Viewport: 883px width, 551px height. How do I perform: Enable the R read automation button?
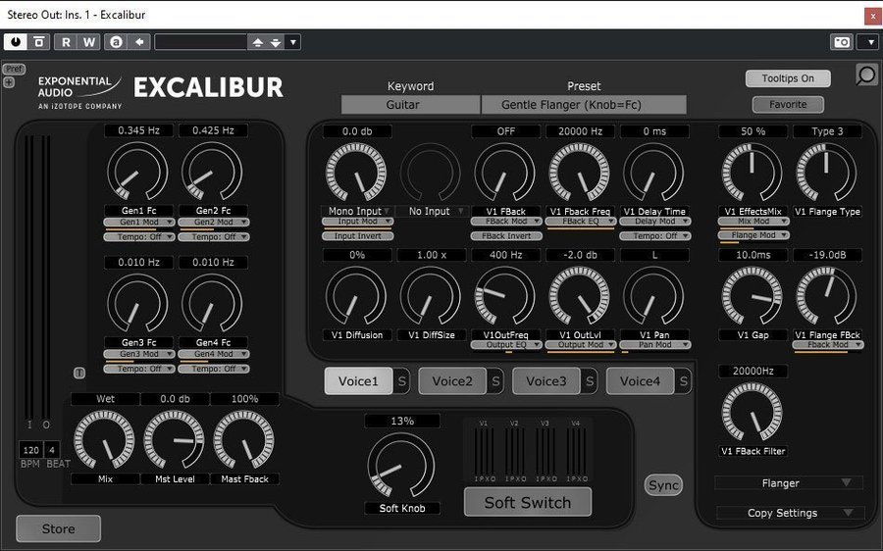[67, 42]
